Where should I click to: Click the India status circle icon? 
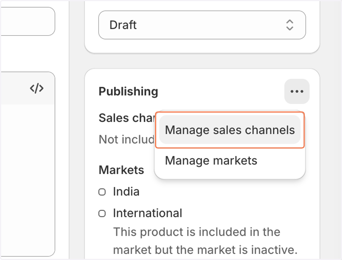pyautogui.click(x=102, y=192)
